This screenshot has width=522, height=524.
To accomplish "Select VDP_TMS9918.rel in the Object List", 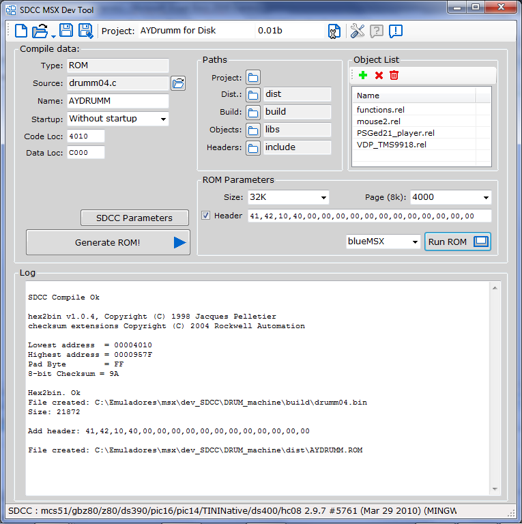I will pyautogui.click(x=392, y=145).
